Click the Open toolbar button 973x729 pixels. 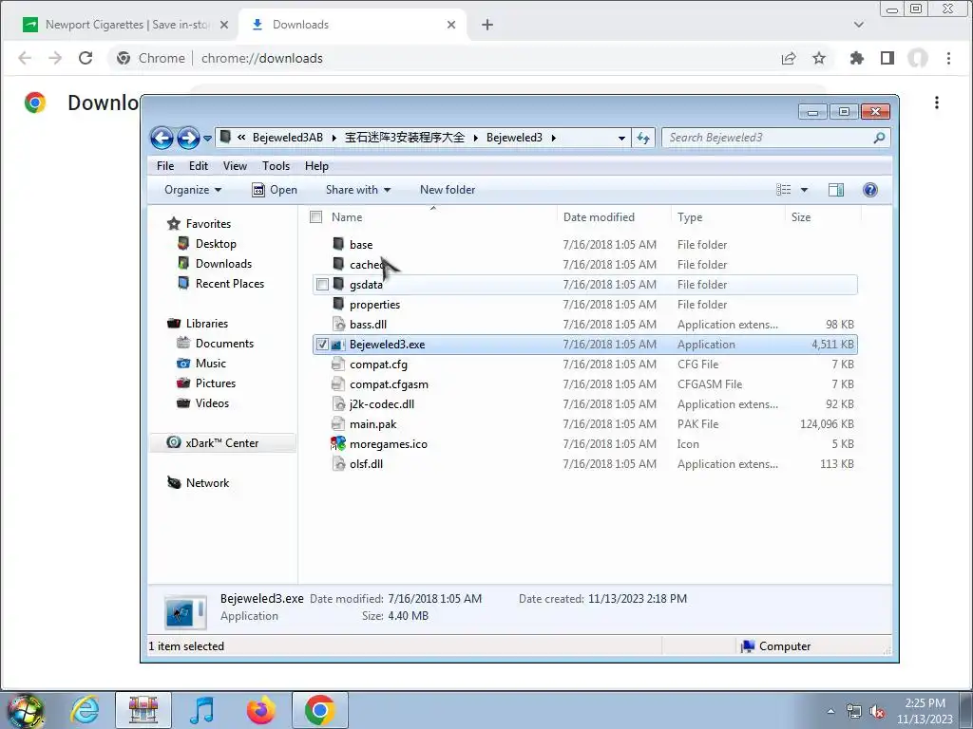coord(275,190)
